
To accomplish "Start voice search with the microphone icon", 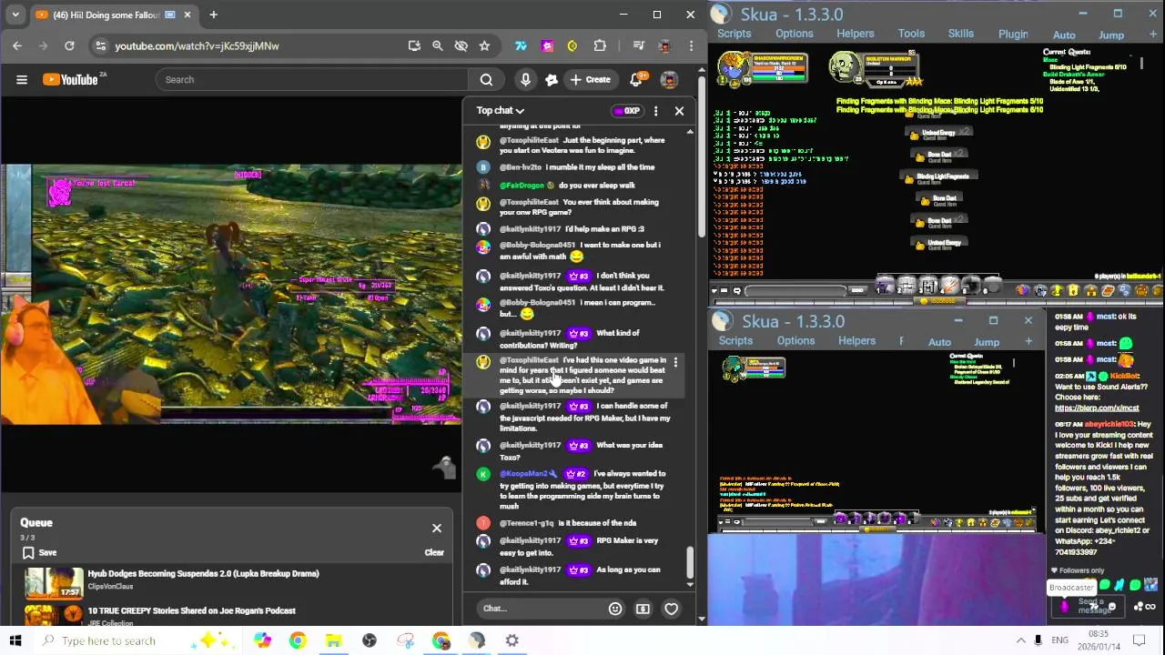I will click(525, 79).
